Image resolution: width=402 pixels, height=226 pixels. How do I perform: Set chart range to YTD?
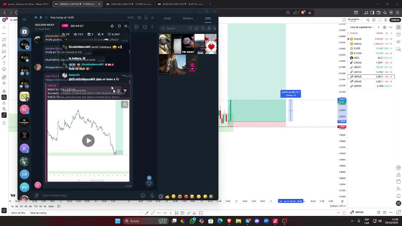(x=35, y=206)
